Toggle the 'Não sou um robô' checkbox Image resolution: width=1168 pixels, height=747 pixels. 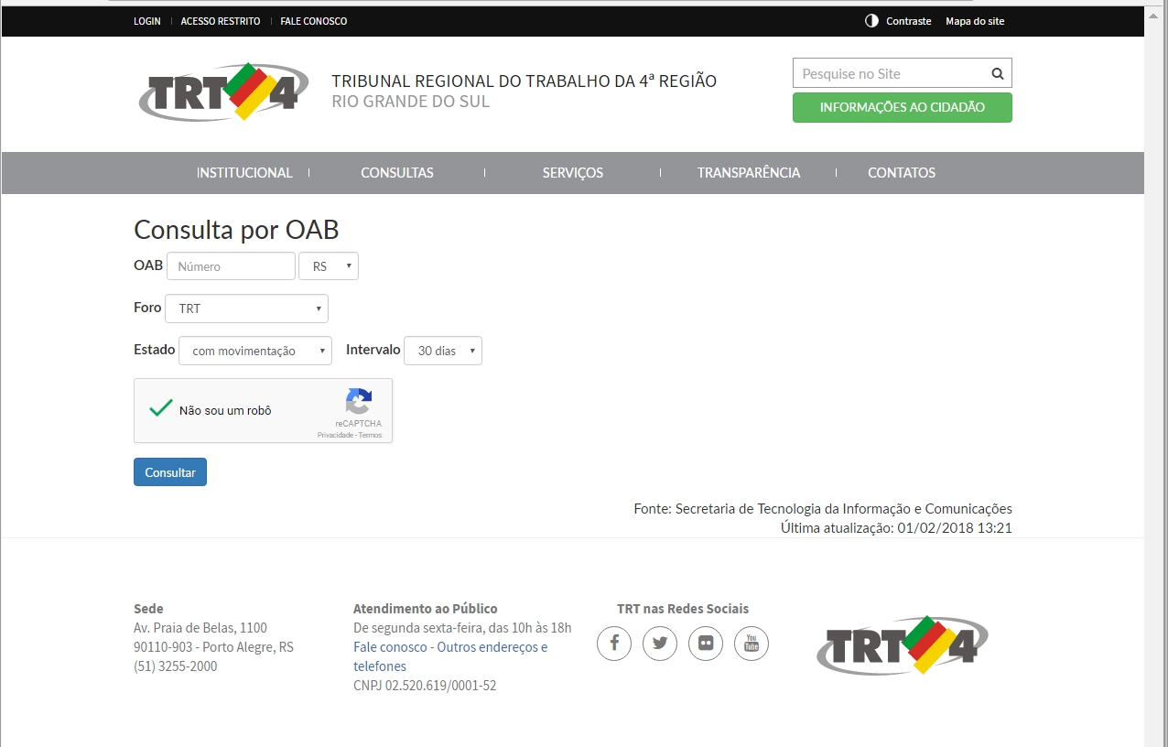(161, 409)
